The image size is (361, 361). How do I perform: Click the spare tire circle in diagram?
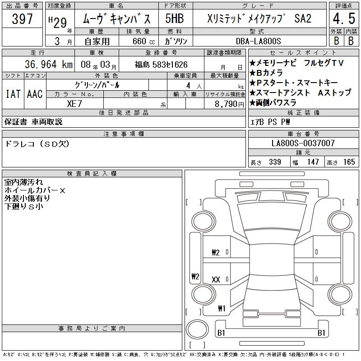click(197, 329)
